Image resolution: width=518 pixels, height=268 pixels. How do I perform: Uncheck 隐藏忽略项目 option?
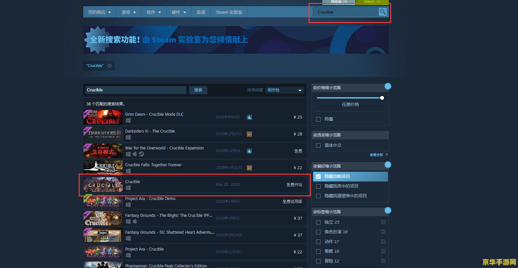(x=318, y=177)
